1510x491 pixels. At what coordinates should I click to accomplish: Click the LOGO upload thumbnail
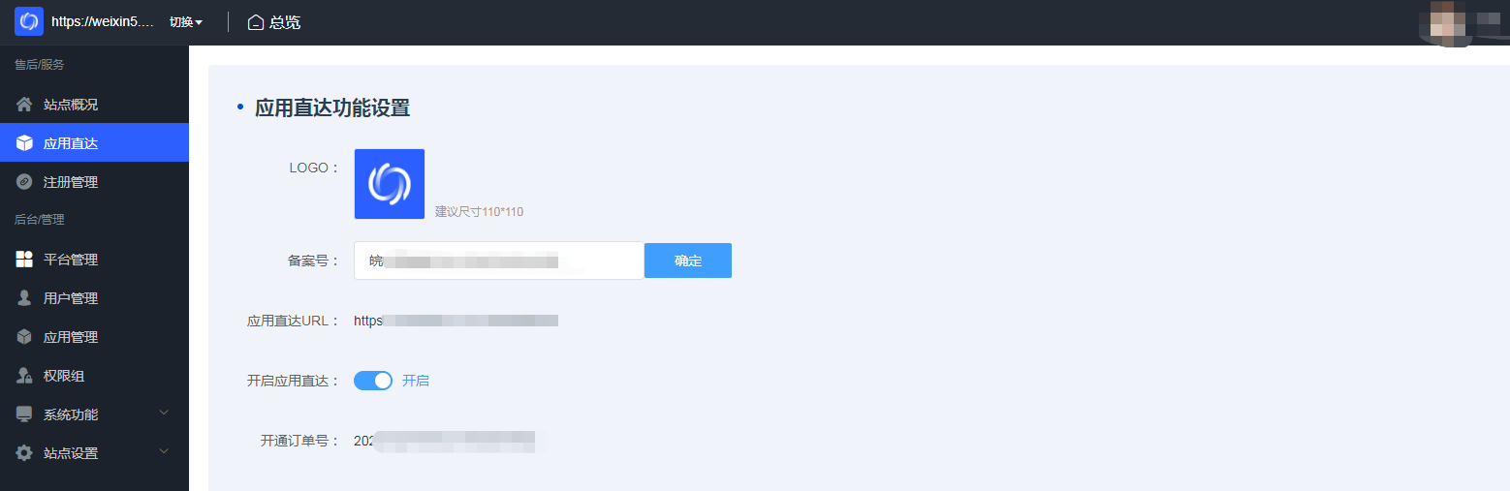point(390,184)
